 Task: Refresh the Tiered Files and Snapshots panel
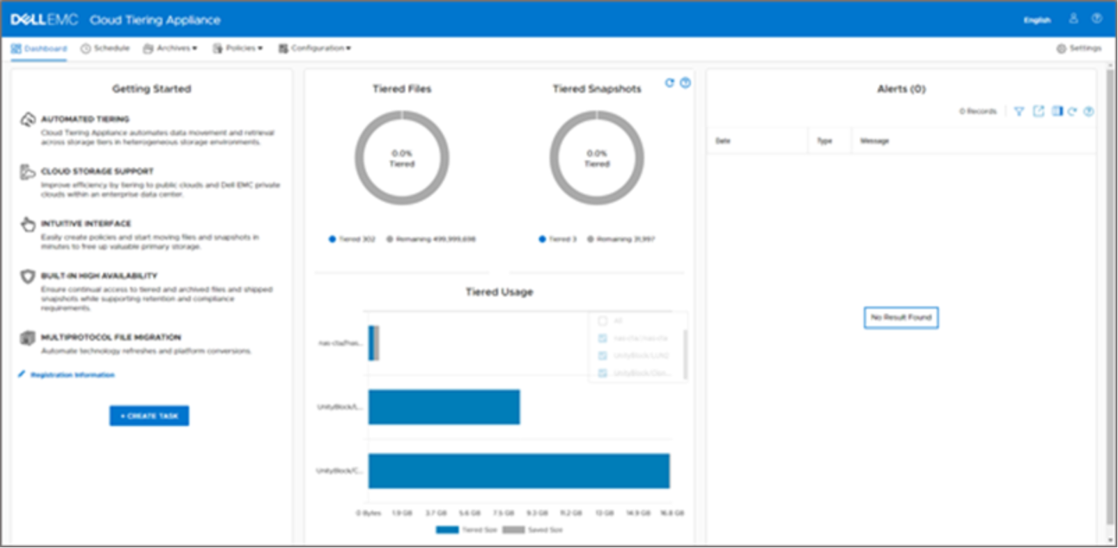click(669, 83)
